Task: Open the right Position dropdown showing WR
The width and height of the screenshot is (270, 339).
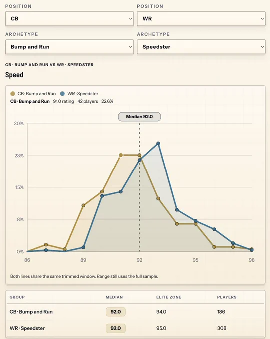Action: pos(201,19)
